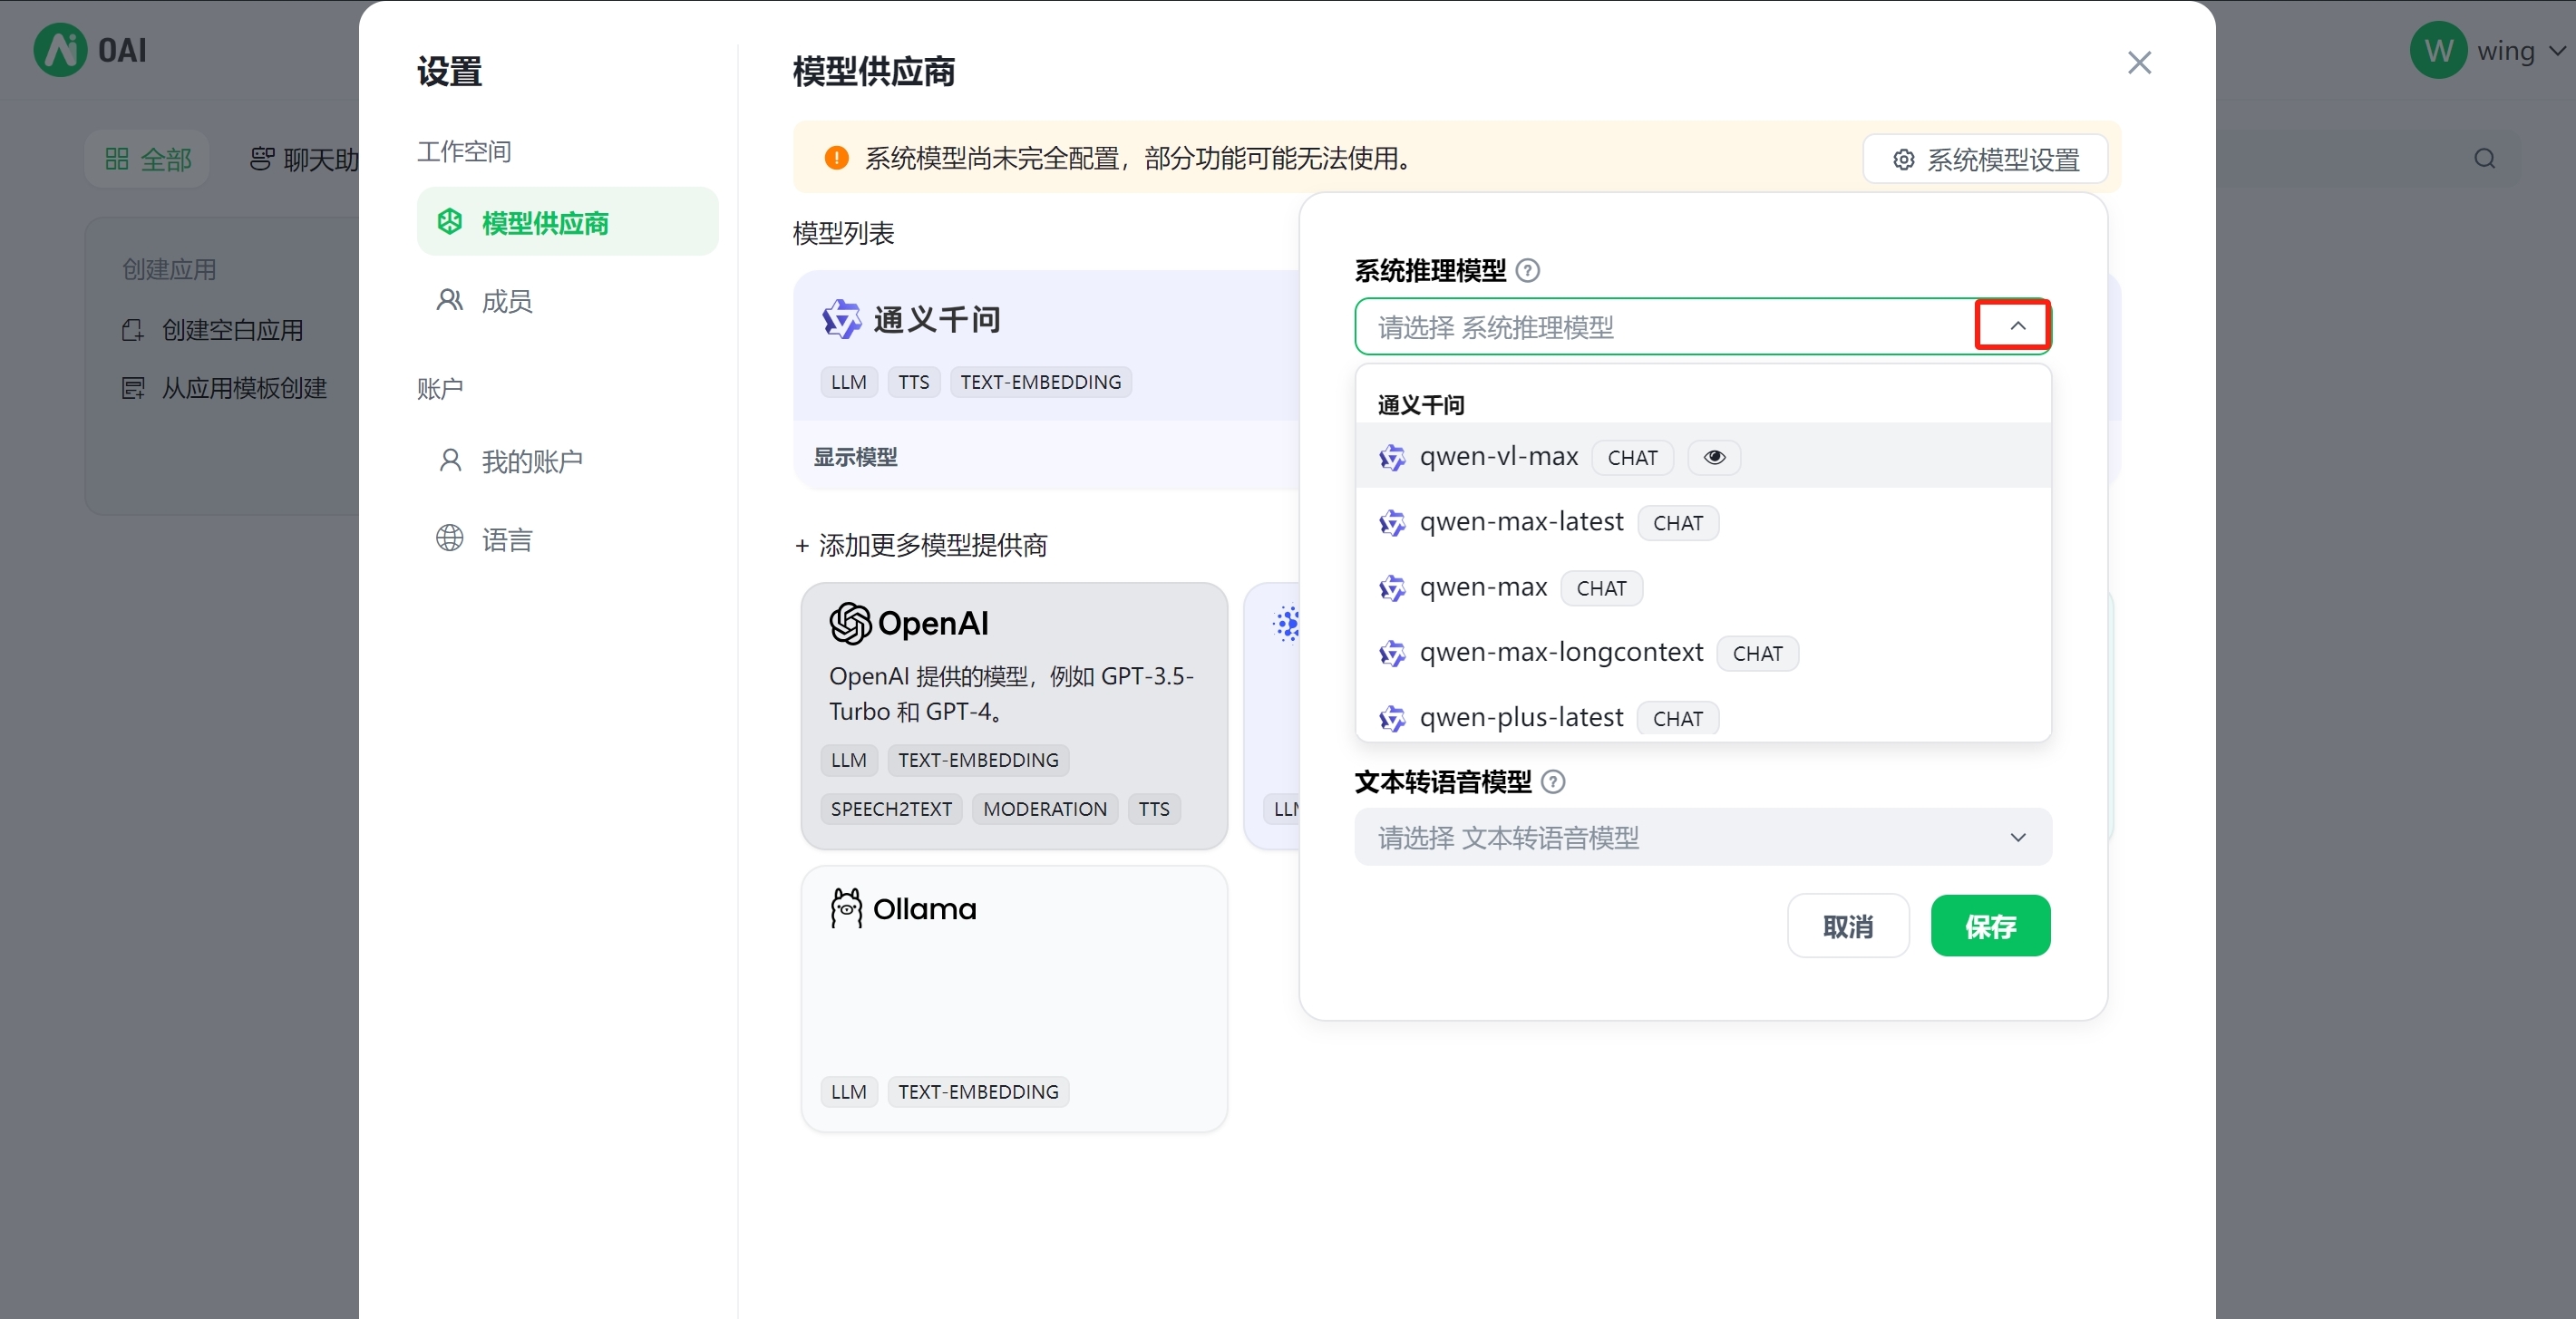Click the 从应用模板创建 template icon
This screenshot has height=1319, width=2576.
pos(133,388)
